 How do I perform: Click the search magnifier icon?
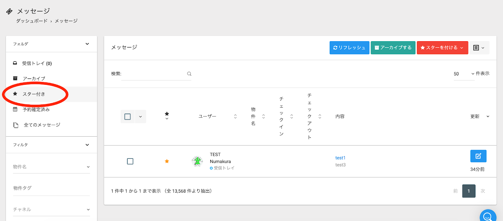pyautogui.click(x=189, y=74)
